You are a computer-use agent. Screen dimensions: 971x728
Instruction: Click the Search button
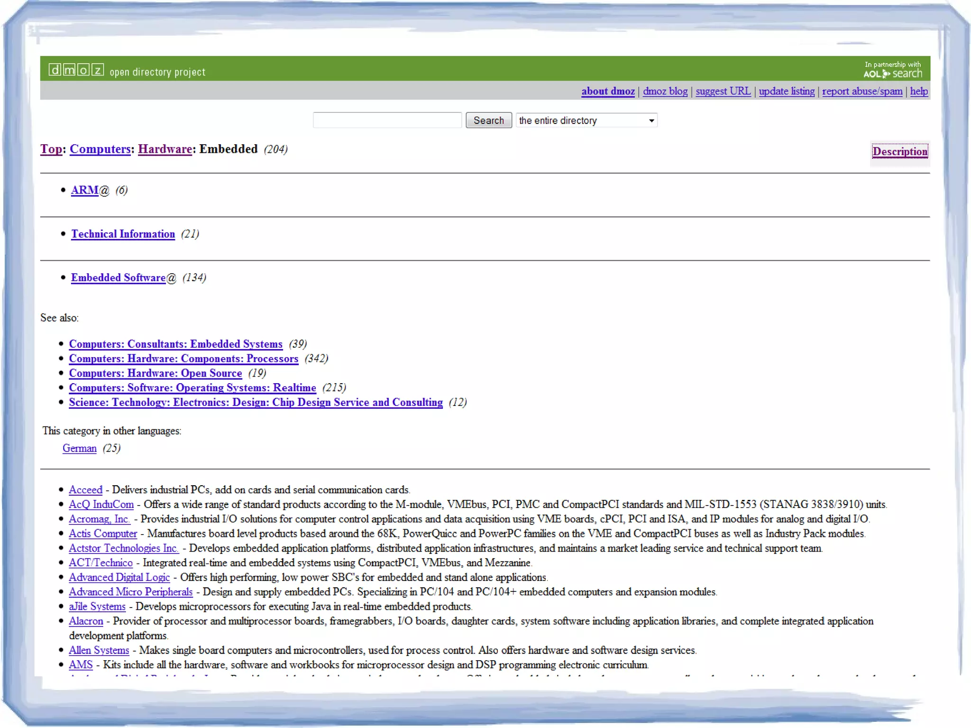488,120
